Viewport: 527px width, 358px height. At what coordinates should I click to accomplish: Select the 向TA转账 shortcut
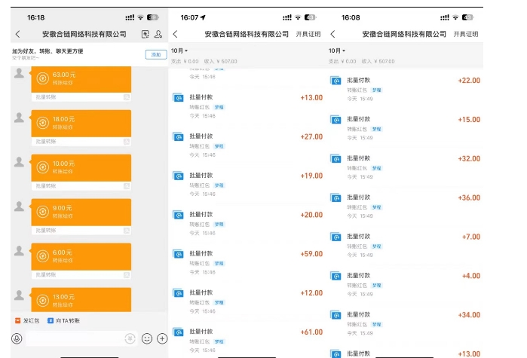coord(68,320)
